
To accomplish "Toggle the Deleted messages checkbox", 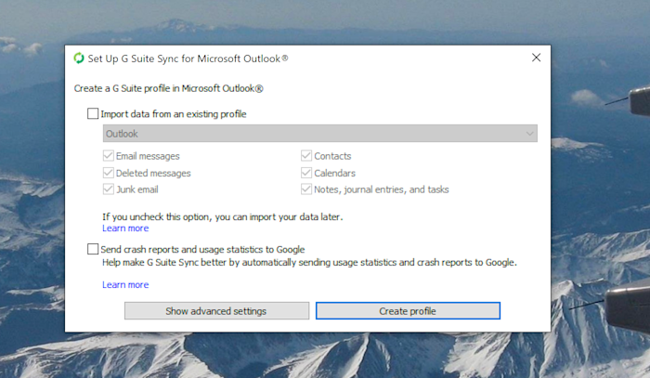I will tap(109, 173).
